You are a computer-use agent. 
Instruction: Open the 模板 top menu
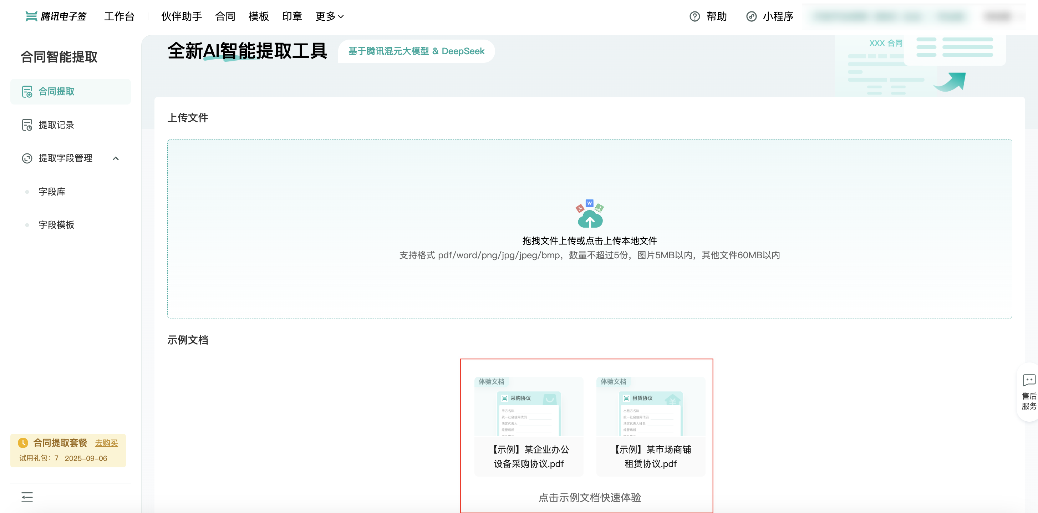tap(258, 16)
